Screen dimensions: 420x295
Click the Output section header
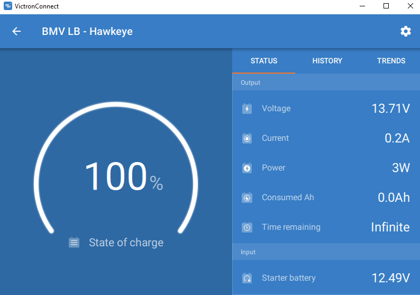coord(326,83)
